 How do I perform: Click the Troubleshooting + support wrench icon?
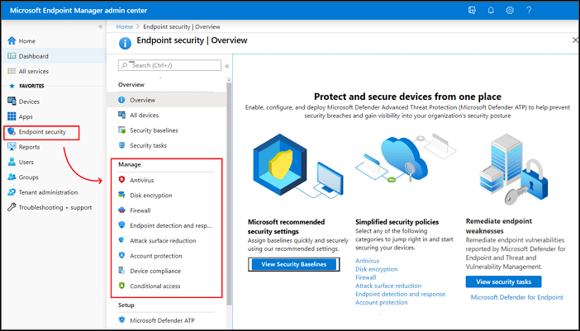pyautogui.click(x=12, y=207)
